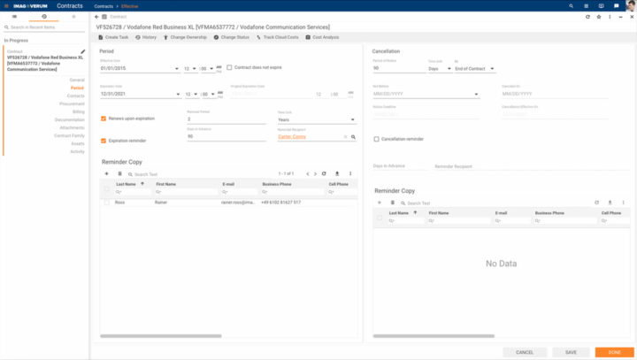The width and height of the screenshot is (637, 360).
Task: Clear the reminder recipient Carter, Corey
Action: click(345, 137)
